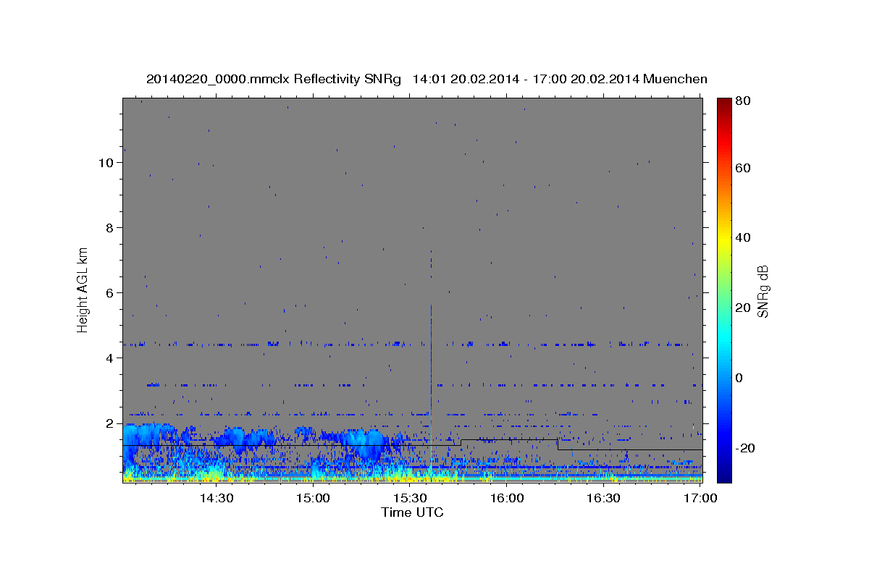Click the colorbar value 0

(739, 378)
